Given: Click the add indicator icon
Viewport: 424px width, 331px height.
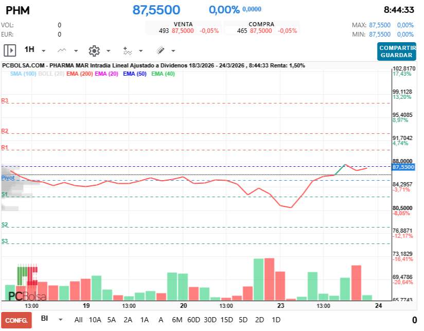Looking at the screenshot, I should pos(128,50).
